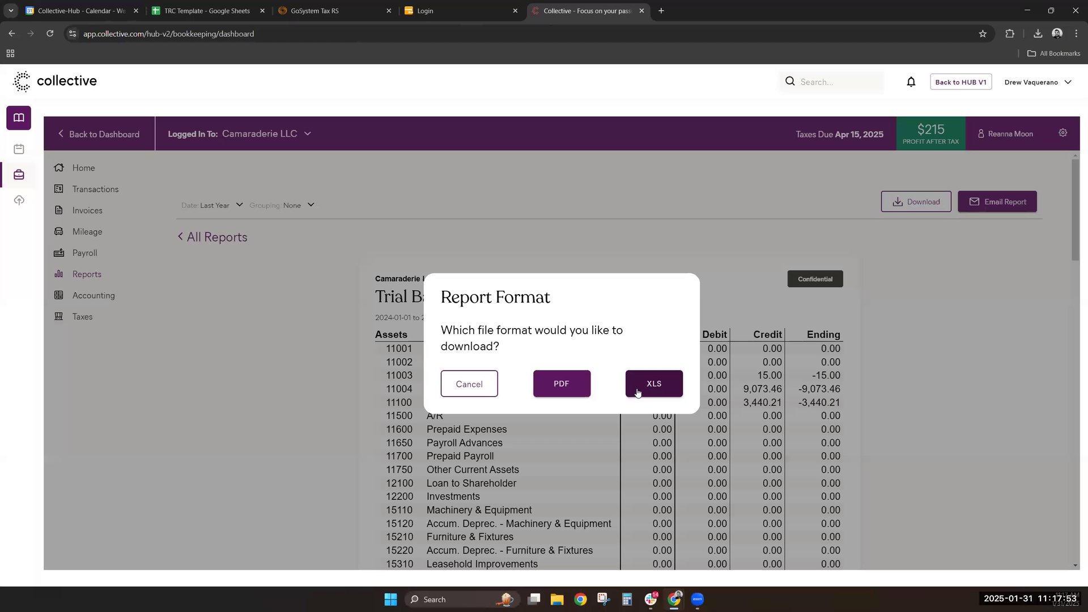Switch to the TRC Template Google Sheets tab
This screenshot has height=612, width=1088.
point(206,11)
